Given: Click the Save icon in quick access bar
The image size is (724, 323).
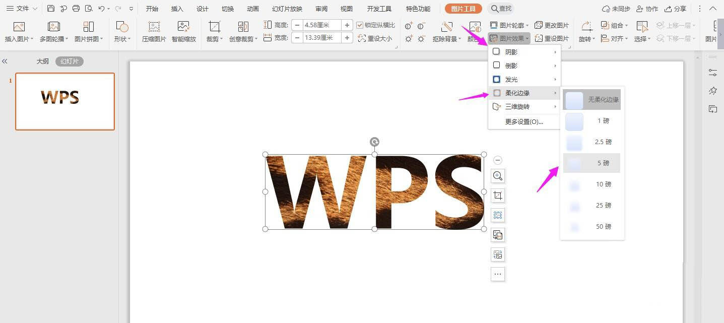Looking at the screenshot, I should [x=51, y=9].
